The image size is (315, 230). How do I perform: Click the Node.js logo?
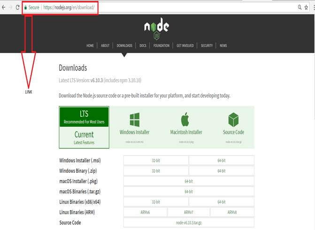tap(156, 28)
